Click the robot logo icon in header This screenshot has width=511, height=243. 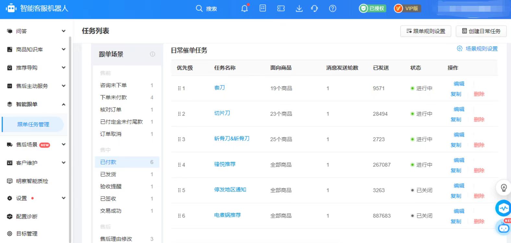tap(11, 8)
